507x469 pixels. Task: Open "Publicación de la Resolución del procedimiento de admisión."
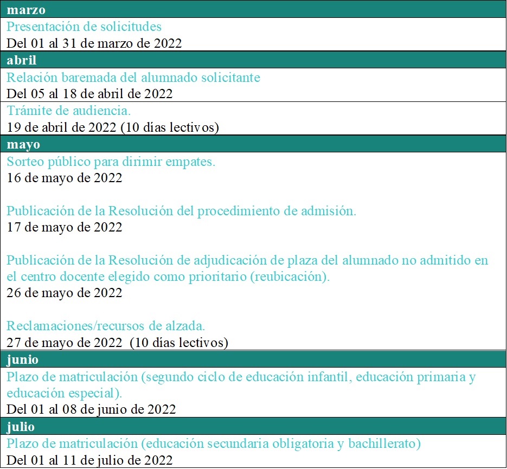(182, 211)
